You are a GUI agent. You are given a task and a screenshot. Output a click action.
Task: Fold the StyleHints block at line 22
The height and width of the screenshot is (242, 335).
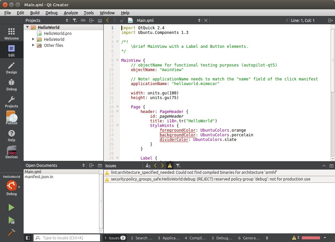pyautogui.click(x=117, y=126)
